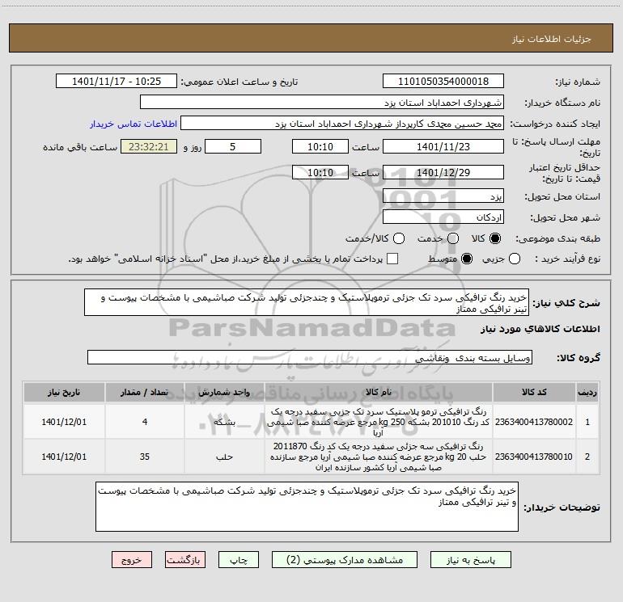Click row 2 product name with 2011870
The image size is (623, 602).
pyautogui.click(x=379, y=457)
